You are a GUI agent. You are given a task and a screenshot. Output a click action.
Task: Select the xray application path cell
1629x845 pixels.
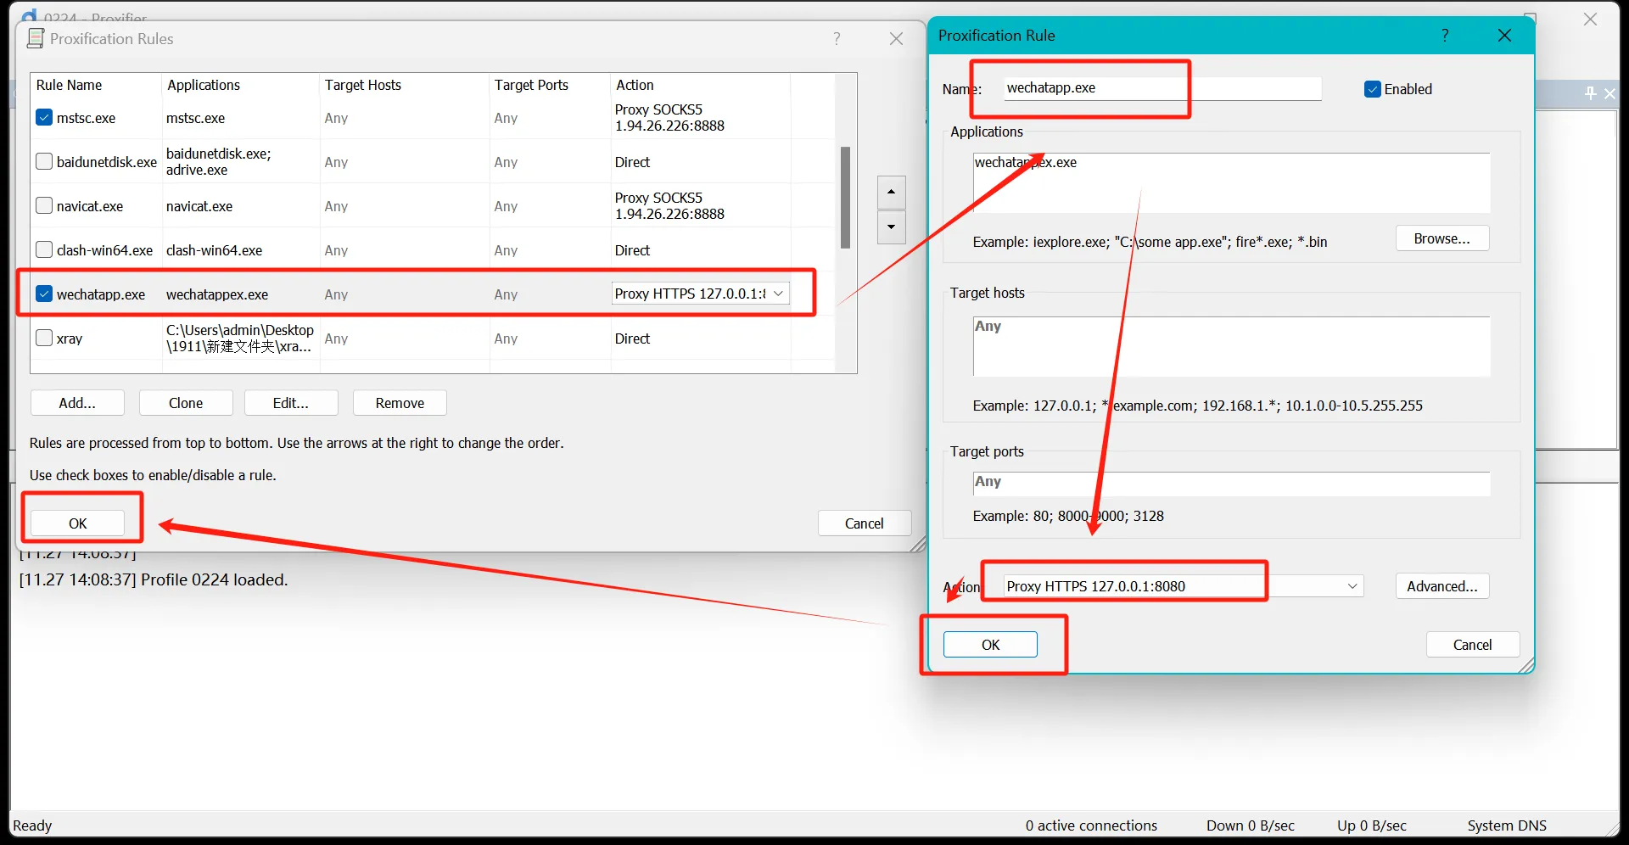(240, 338)
